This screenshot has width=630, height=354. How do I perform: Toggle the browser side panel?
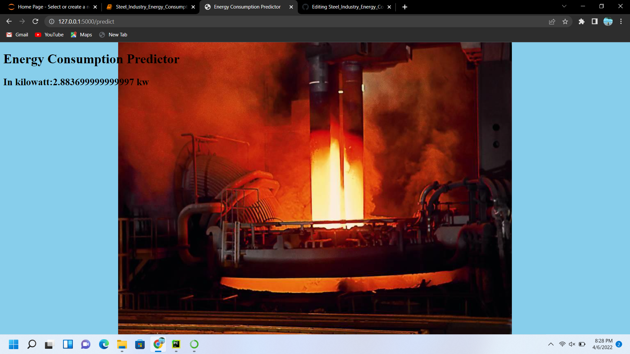[x=595, y=21]
